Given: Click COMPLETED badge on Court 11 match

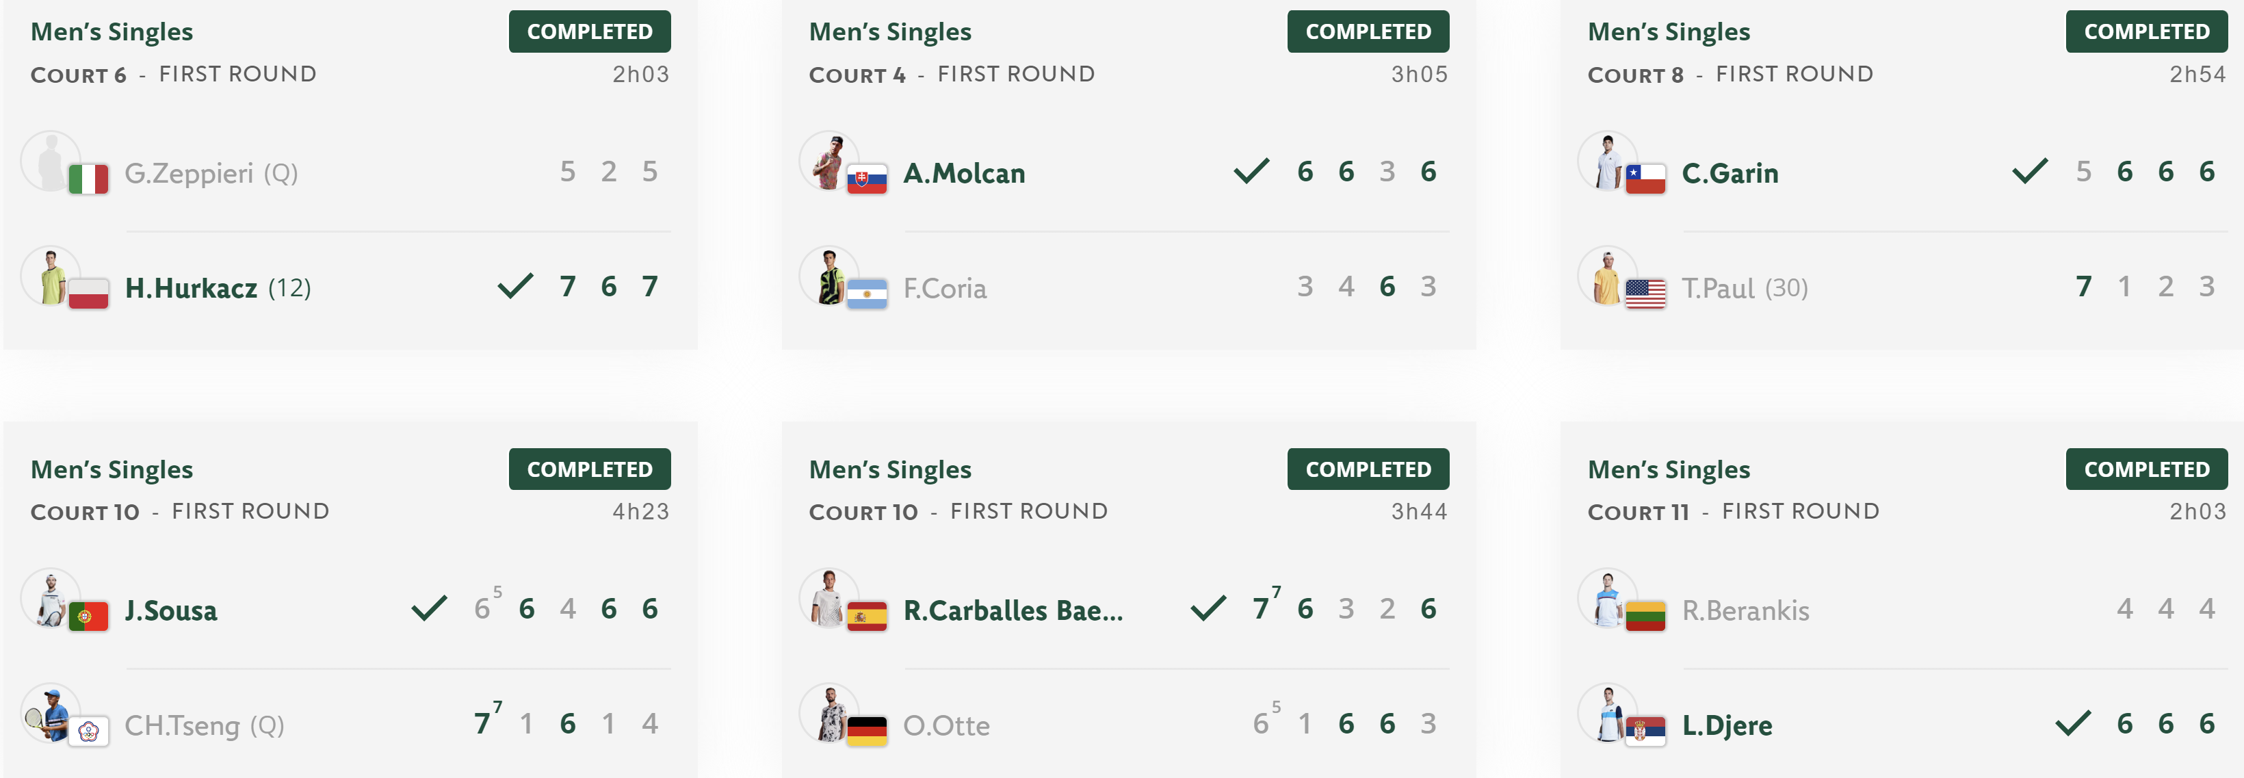Looking at the screenshot, I should (2146, 469).
